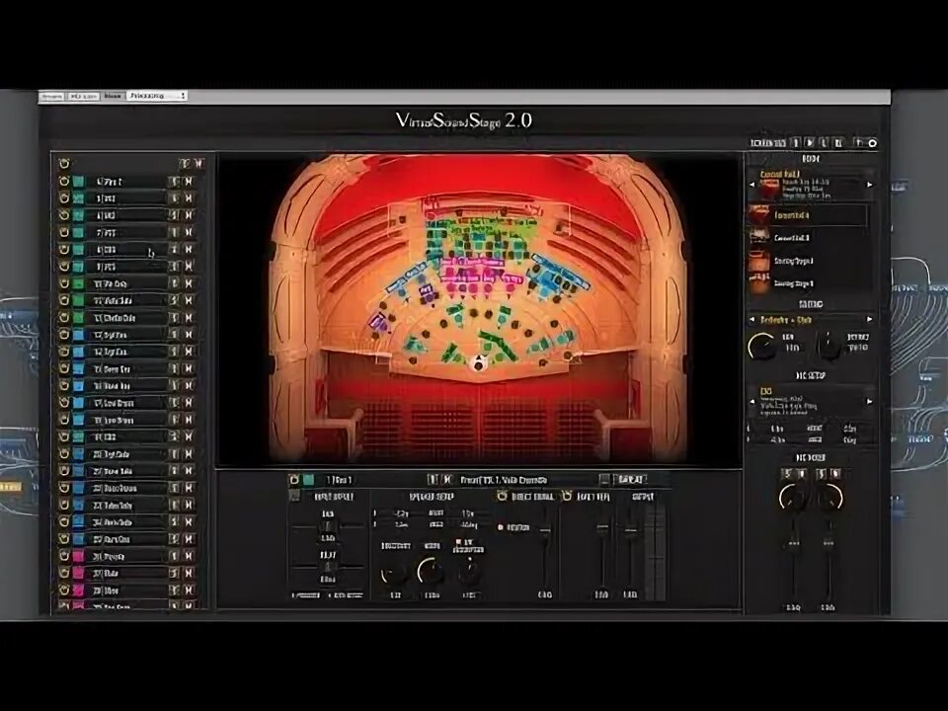Toggle first M button in the mic mixer
This screenshot has width=948, height=711.
(801, 473)
